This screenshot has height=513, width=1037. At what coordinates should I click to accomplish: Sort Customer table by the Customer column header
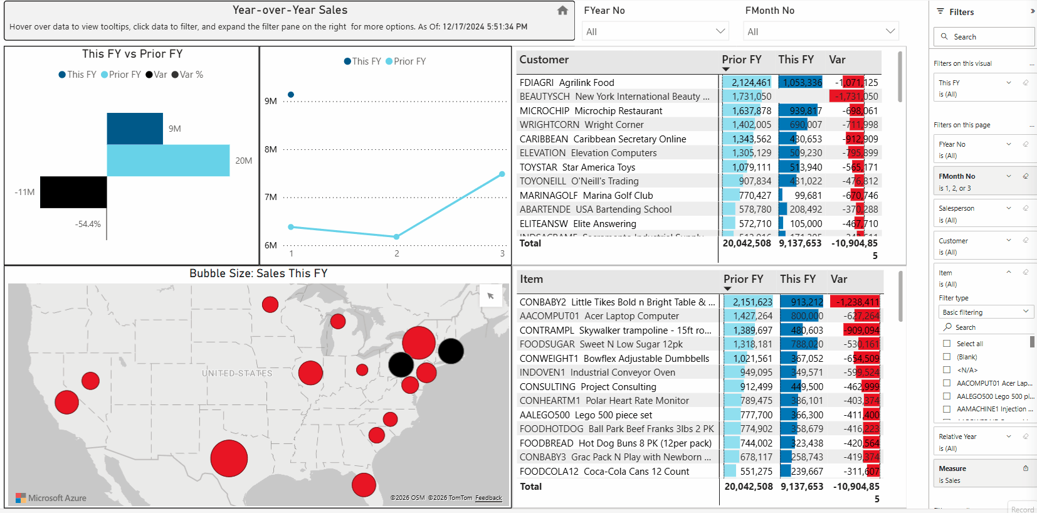click(x=544, y=60)
